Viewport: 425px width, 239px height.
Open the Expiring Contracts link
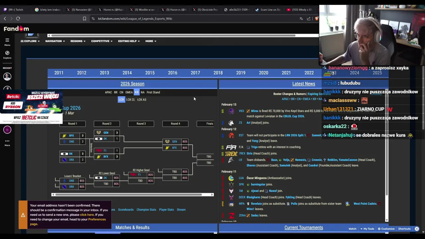[x=320, y=94]
